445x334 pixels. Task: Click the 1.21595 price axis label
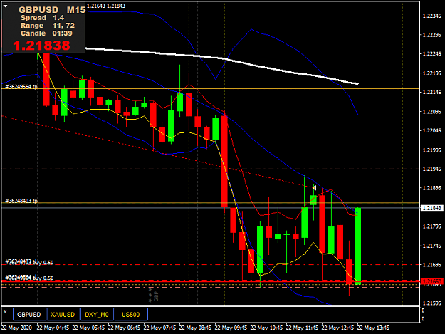tap(432, 303)
